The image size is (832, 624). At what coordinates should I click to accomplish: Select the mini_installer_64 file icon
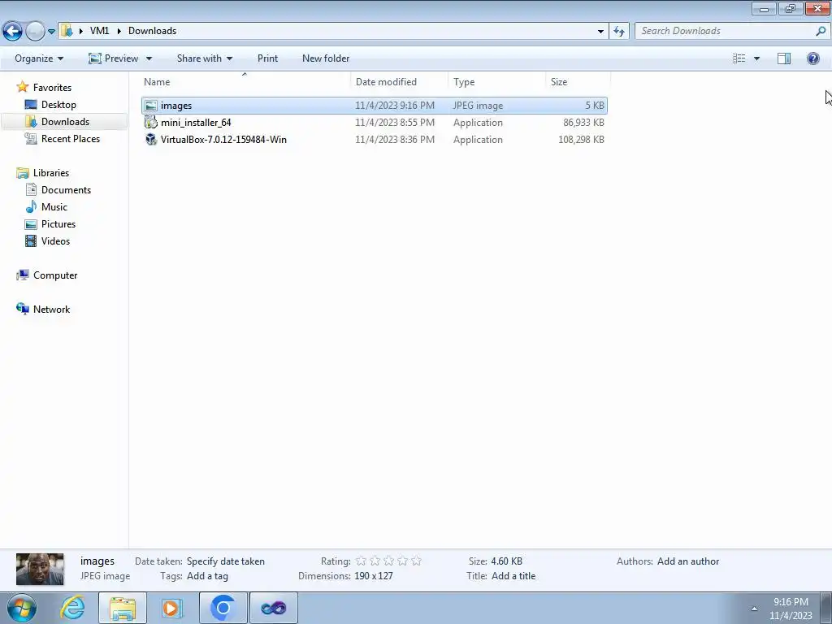pos(151,123)
